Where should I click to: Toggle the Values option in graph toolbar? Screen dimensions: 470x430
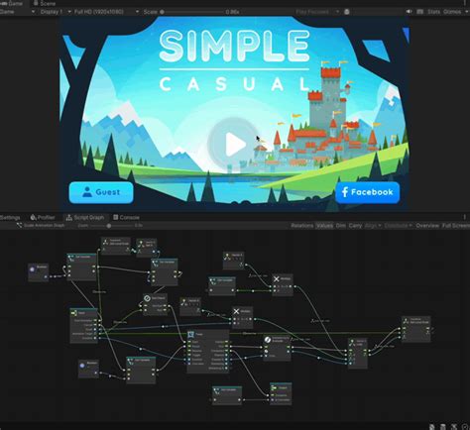(x=324, y=226)
